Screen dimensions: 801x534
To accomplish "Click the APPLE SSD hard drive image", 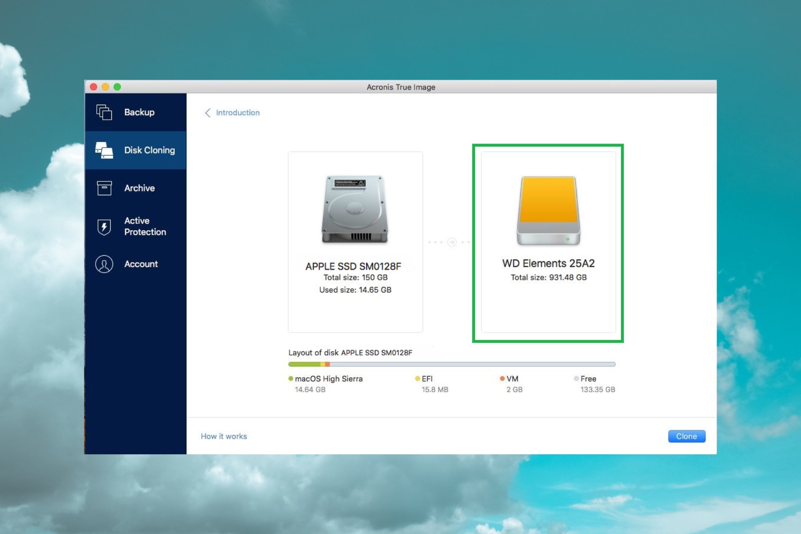I will [355, 209].
